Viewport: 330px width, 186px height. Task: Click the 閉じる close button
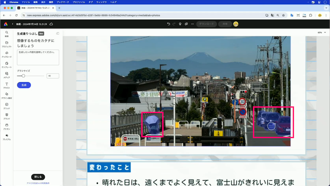tap(38, 177)
